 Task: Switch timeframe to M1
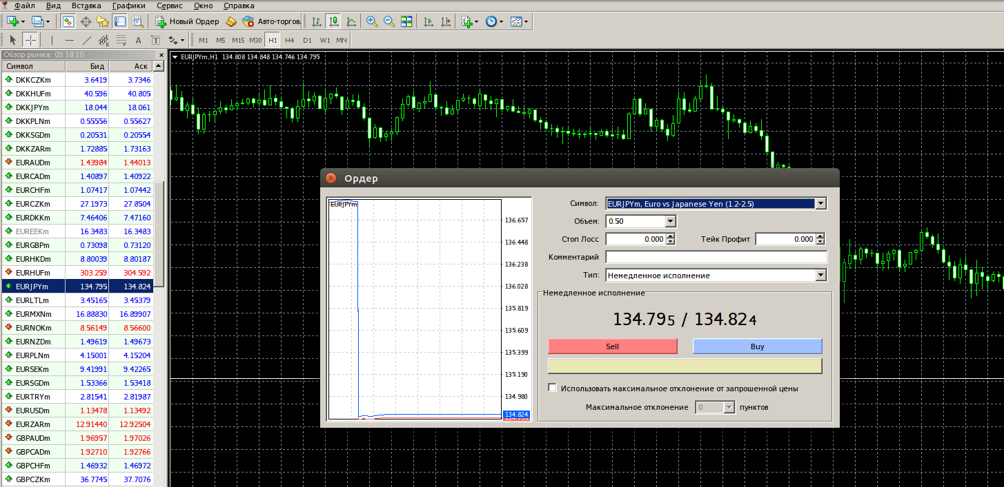tap(204, 40)
